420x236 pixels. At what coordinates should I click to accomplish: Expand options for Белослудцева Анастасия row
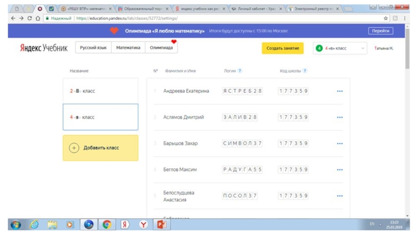pyautogui.click(x=340, y=196)
